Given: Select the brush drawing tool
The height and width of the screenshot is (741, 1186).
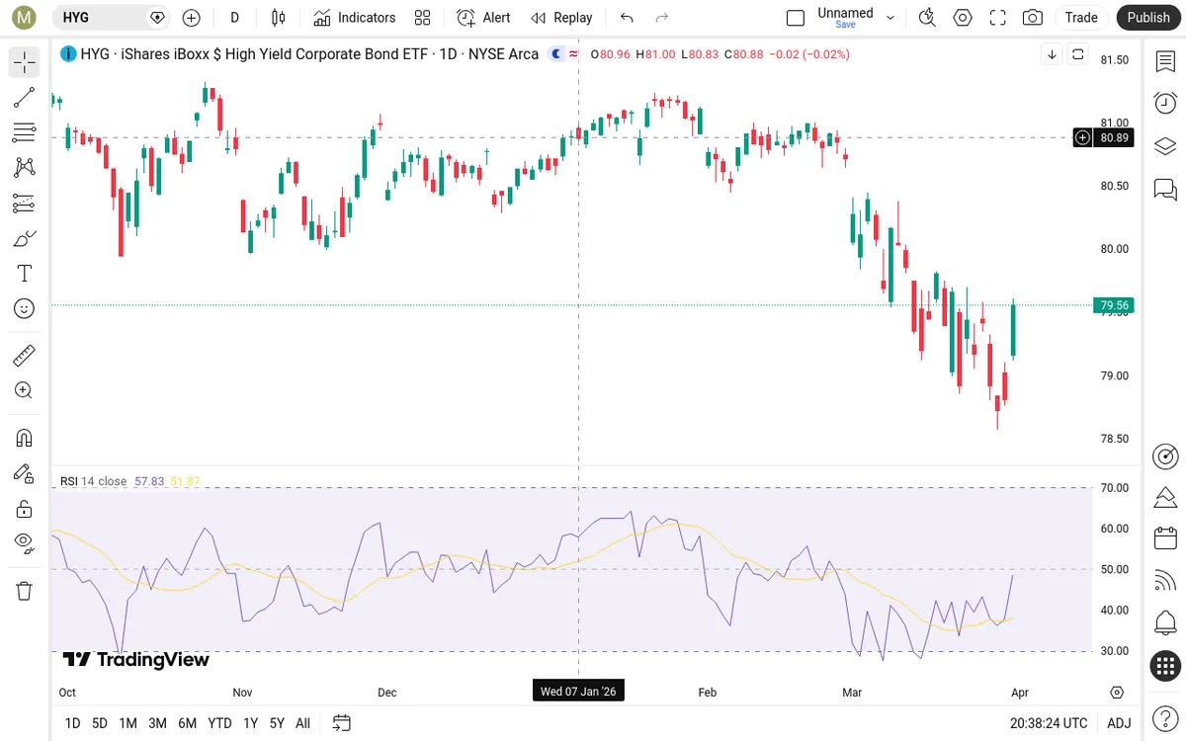Looking at the screenshot, I should click(x=25, y=238).
